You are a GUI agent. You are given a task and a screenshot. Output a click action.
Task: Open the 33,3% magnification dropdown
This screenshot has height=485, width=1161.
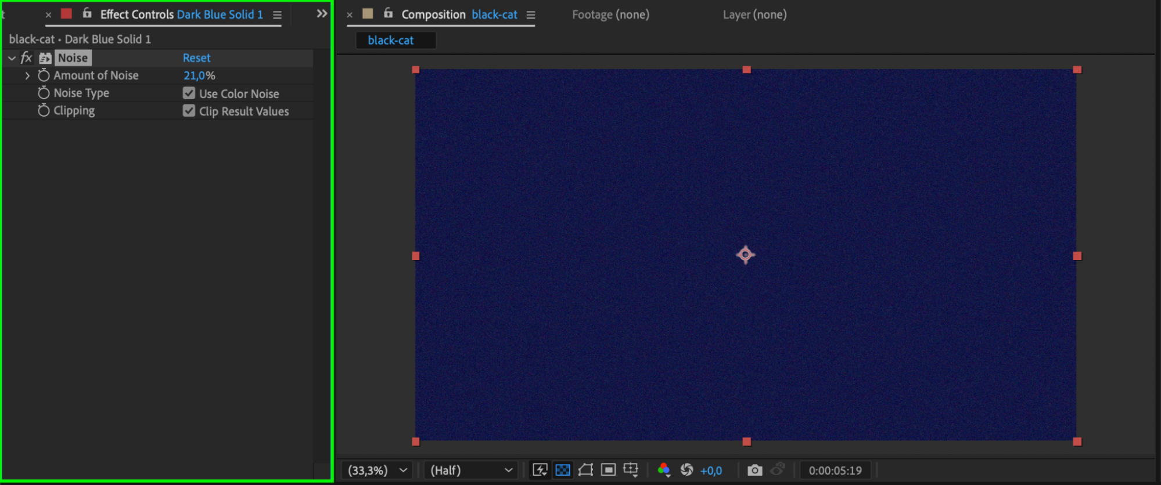coord(377,470)
